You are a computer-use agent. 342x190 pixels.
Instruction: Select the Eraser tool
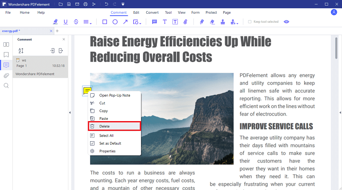click(212, 22)
